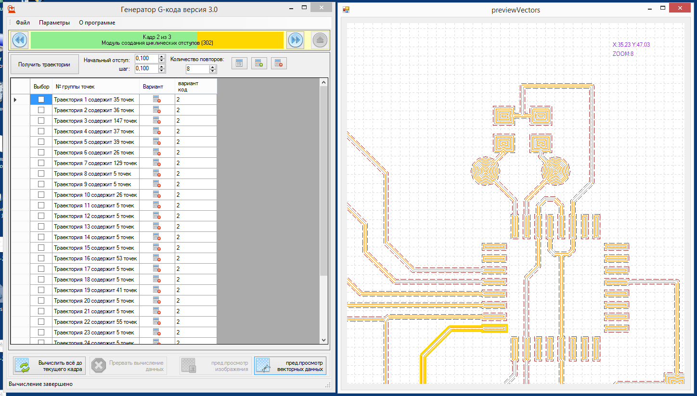Click Вычислить всё до текущего кадра

coord(49,366)
